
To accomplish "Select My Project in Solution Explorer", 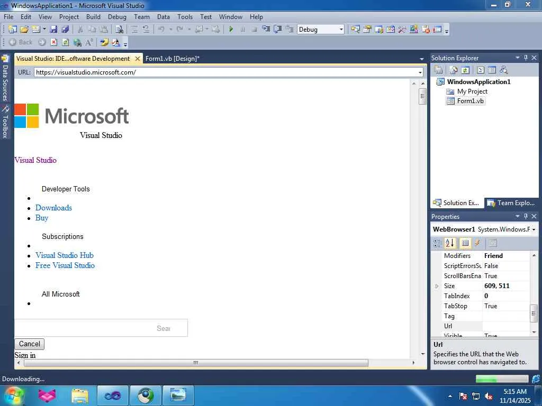I will [472, 91].
